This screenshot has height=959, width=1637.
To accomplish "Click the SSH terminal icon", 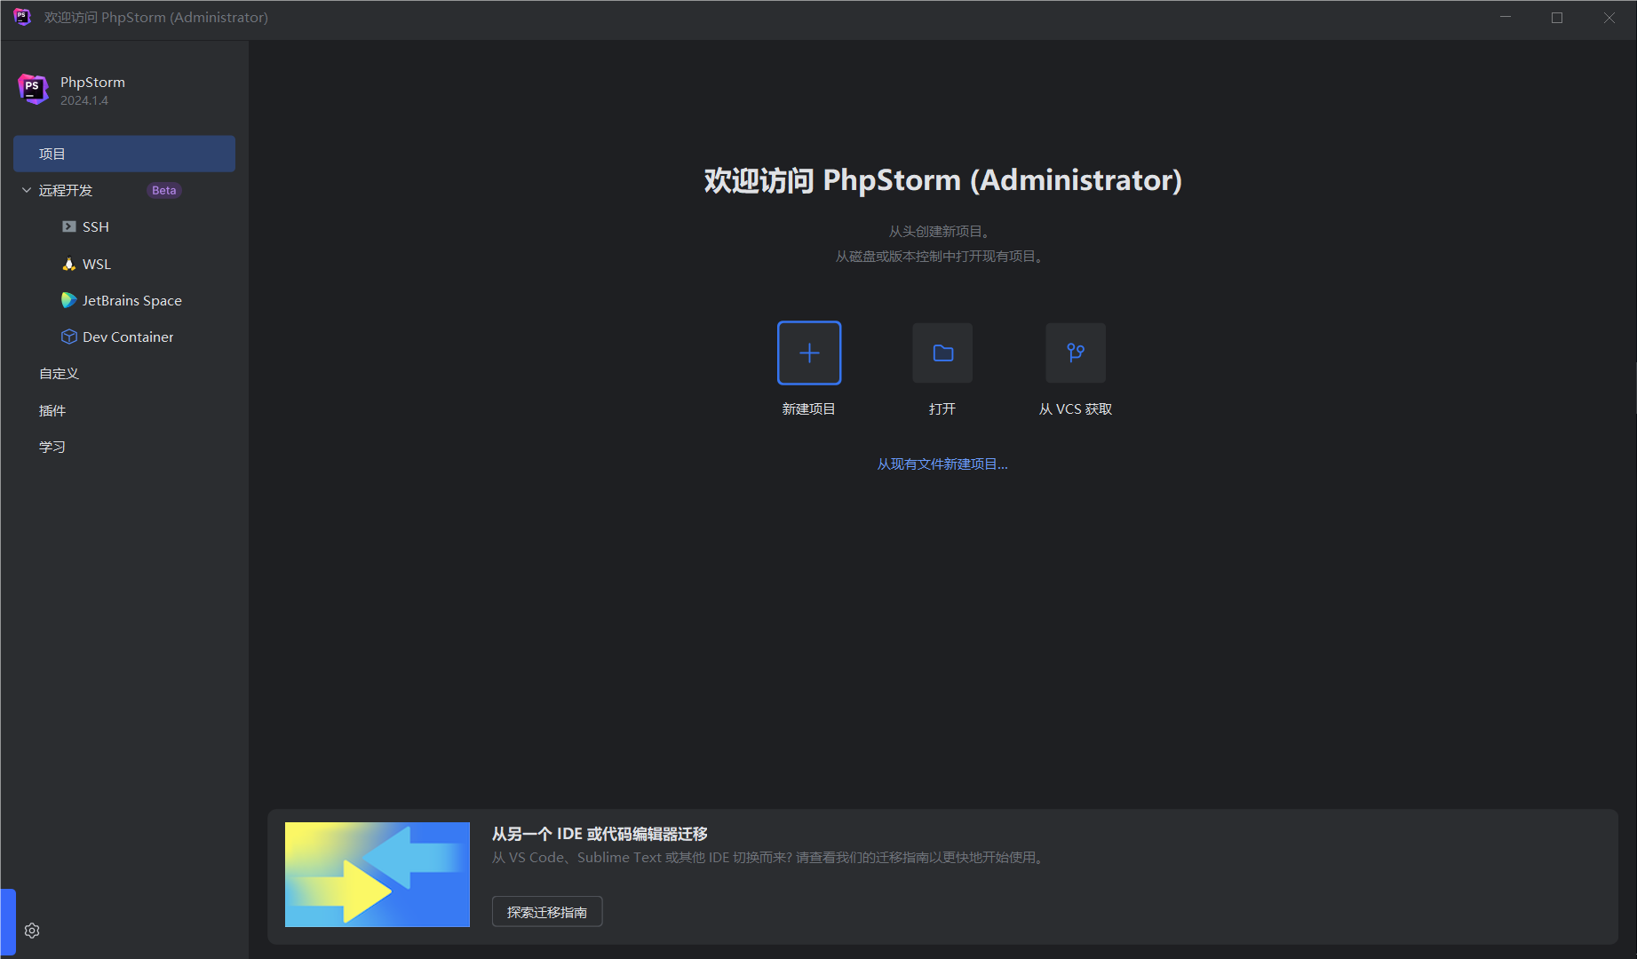I will (68, 226).
